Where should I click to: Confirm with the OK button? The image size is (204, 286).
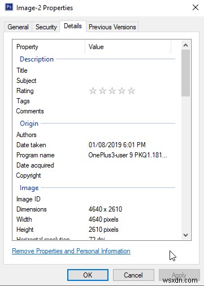(88, 275)
